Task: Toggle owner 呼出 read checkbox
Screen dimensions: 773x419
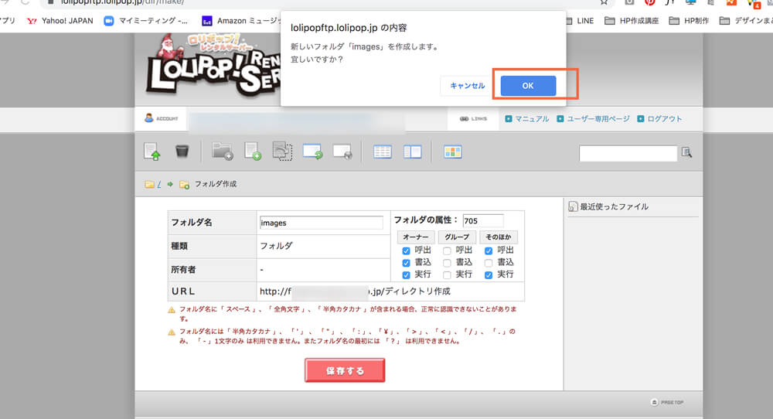Action: pyautogui.click(x=406, y=251)
